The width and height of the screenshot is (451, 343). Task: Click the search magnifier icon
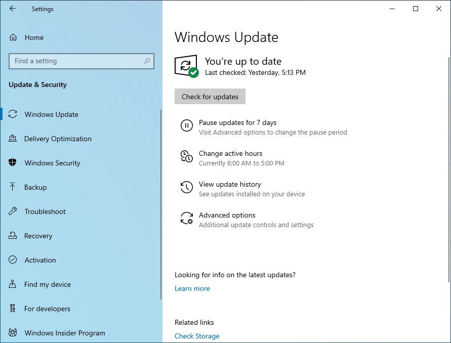[147, 61]
